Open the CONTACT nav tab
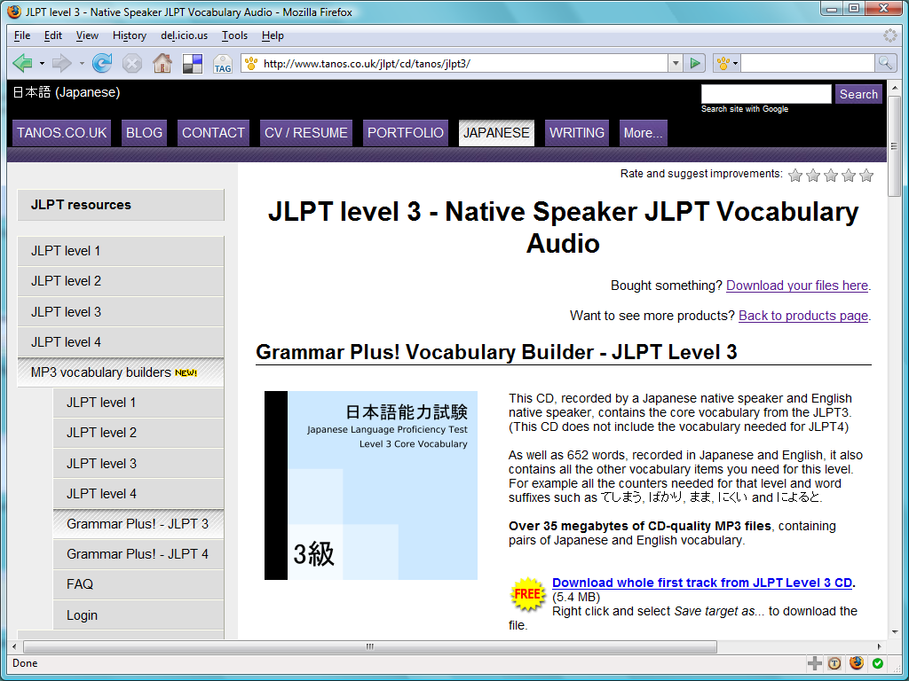 pos(213,133)
